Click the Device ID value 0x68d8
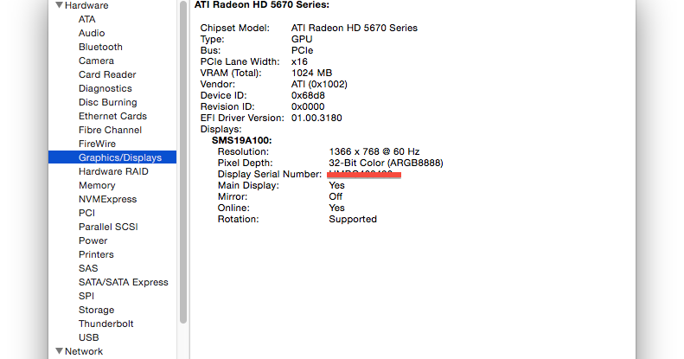Image resolution: width=684 pixels, height=359 pixels. (308, 95)
